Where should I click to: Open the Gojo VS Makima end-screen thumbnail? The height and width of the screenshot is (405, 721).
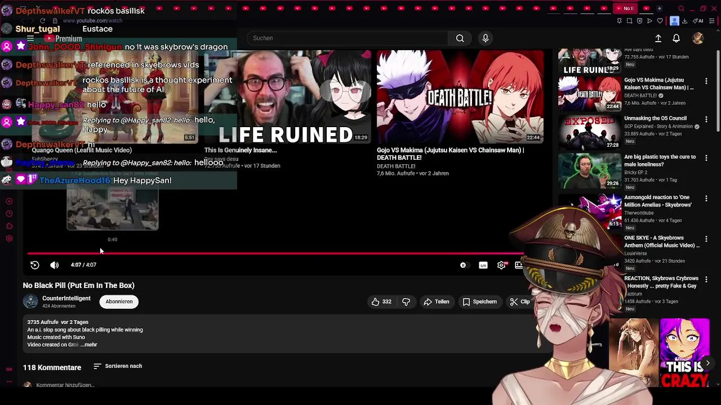click(460, 97)
